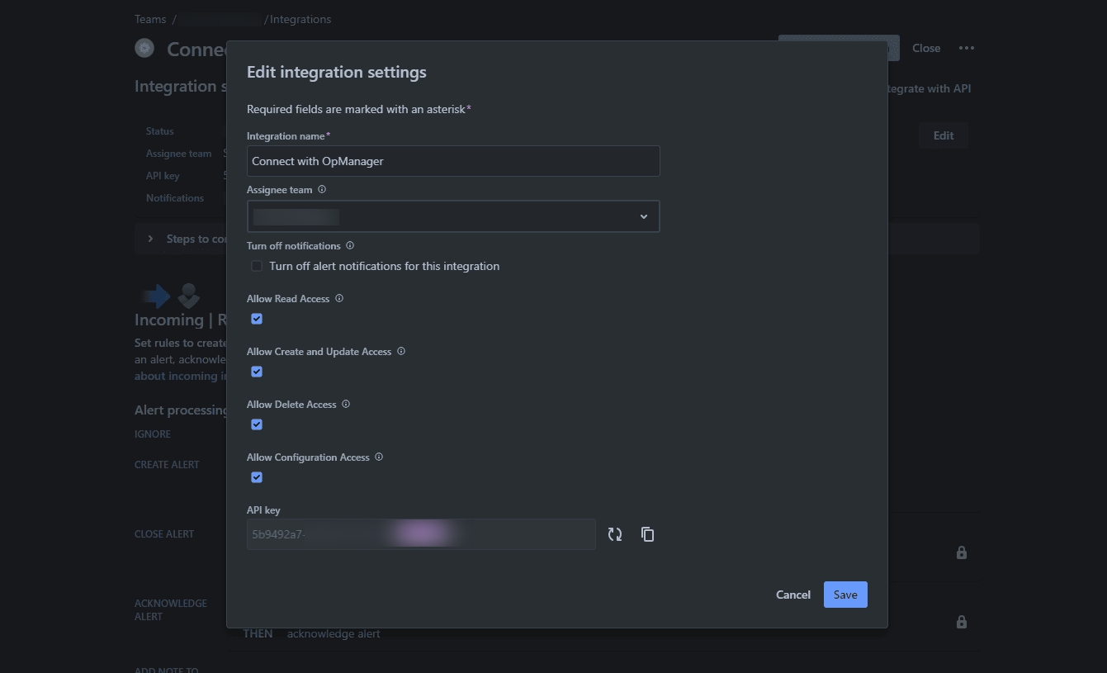Click the integration logo in the page header

[x=144, y=48]
